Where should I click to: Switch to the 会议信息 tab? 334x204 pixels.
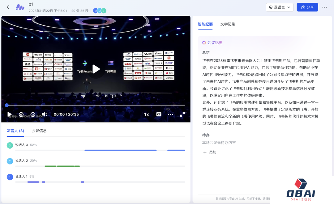click(39, 131)
